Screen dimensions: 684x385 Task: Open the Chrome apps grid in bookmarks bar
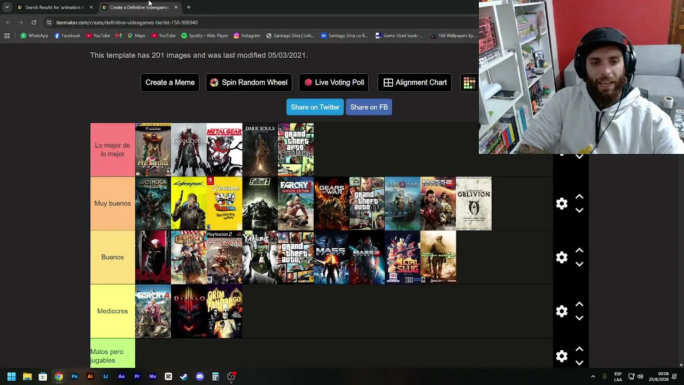7,36
